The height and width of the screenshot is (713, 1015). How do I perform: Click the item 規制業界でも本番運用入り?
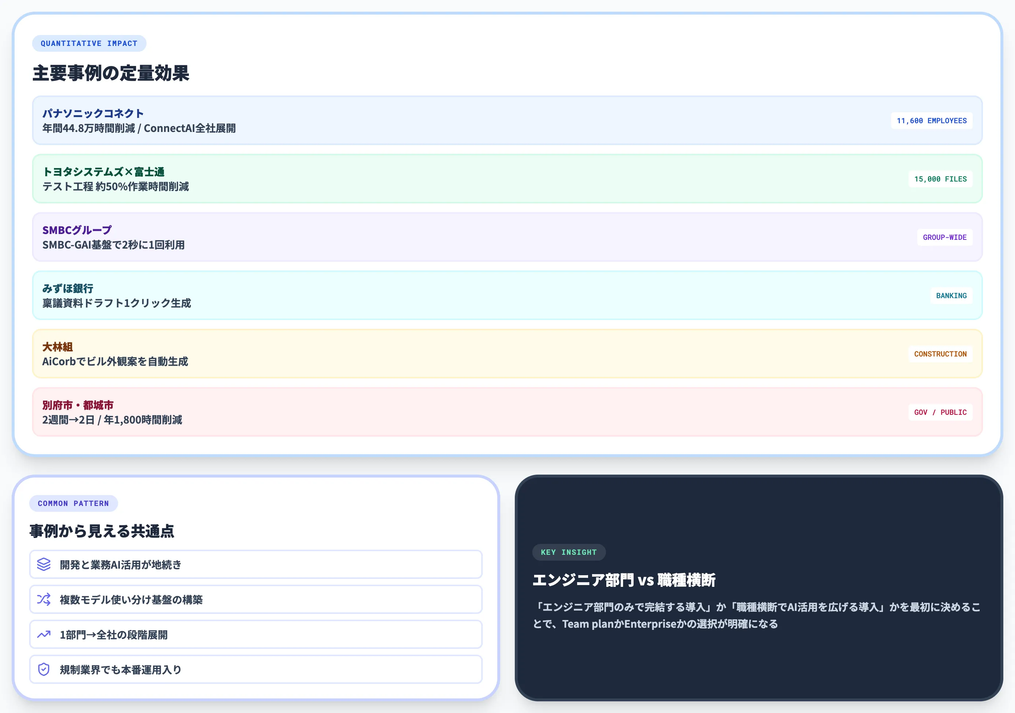click(x=256, y=669)
